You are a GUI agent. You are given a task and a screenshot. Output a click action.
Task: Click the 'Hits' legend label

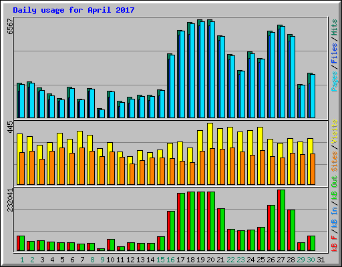335,27
